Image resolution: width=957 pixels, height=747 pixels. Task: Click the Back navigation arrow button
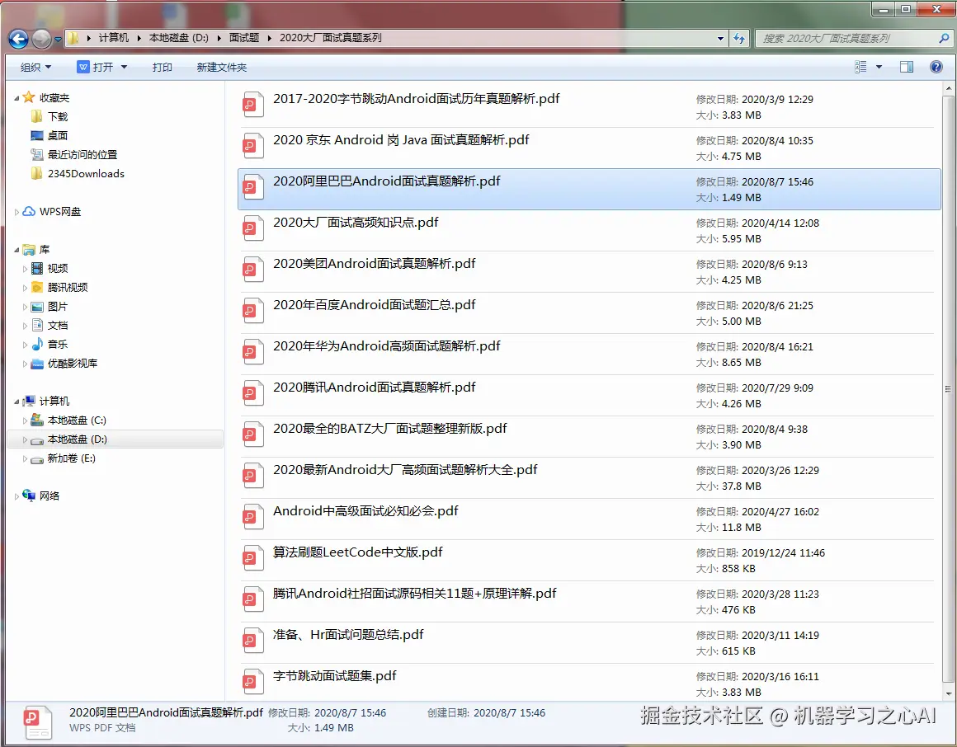(x=18, y=39)
